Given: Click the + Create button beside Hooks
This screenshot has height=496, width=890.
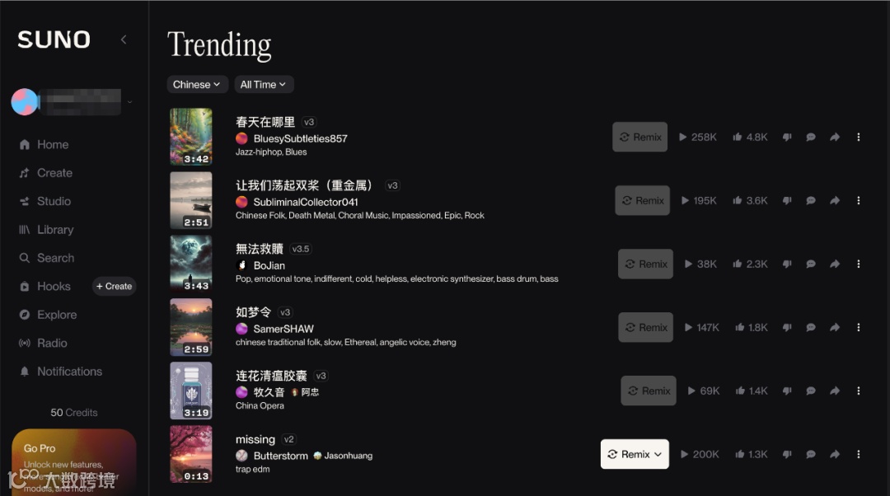Looking at the screenshot, I should coord(114,286).
